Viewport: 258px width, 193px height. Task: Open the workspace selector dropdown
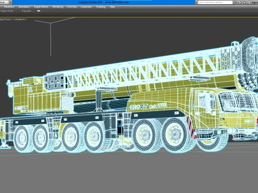tap(4, 2)
